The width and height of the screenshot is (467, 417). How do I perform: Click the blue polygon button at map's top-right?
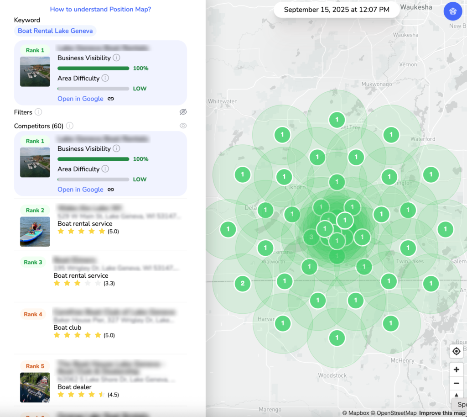click(x=452, y=11)
